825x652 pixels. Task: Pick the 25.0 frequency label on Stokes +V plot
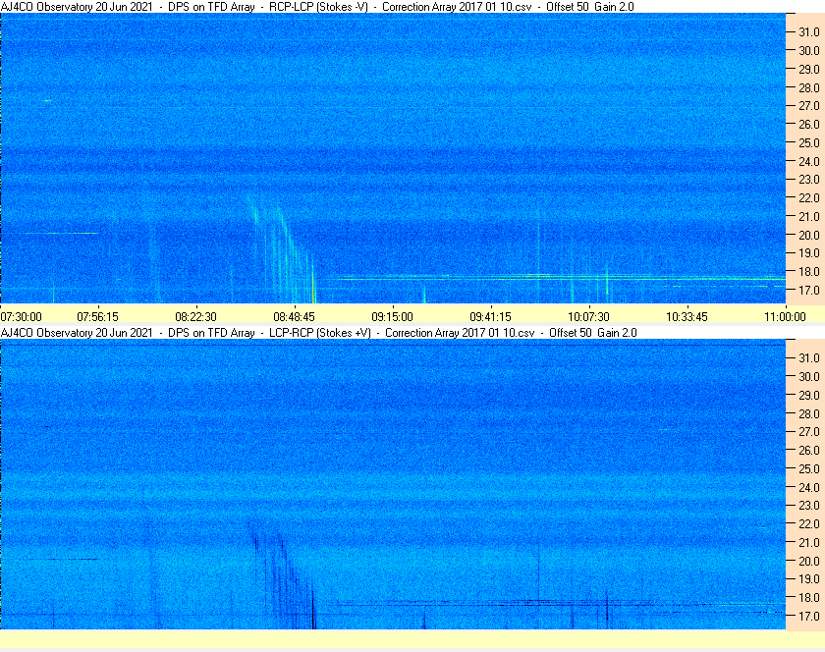click(x=809, y=468)
